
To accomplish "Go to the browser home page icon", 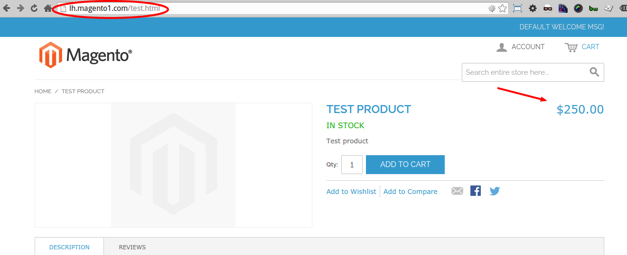I will coord(48,9).
